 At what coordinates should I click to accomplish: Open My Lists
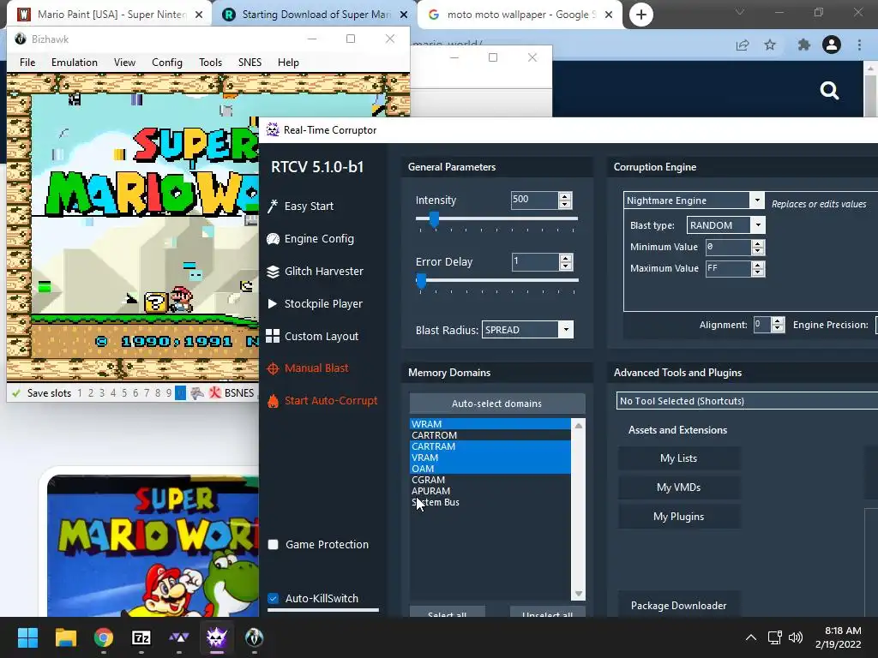click(x=679, y=458)
